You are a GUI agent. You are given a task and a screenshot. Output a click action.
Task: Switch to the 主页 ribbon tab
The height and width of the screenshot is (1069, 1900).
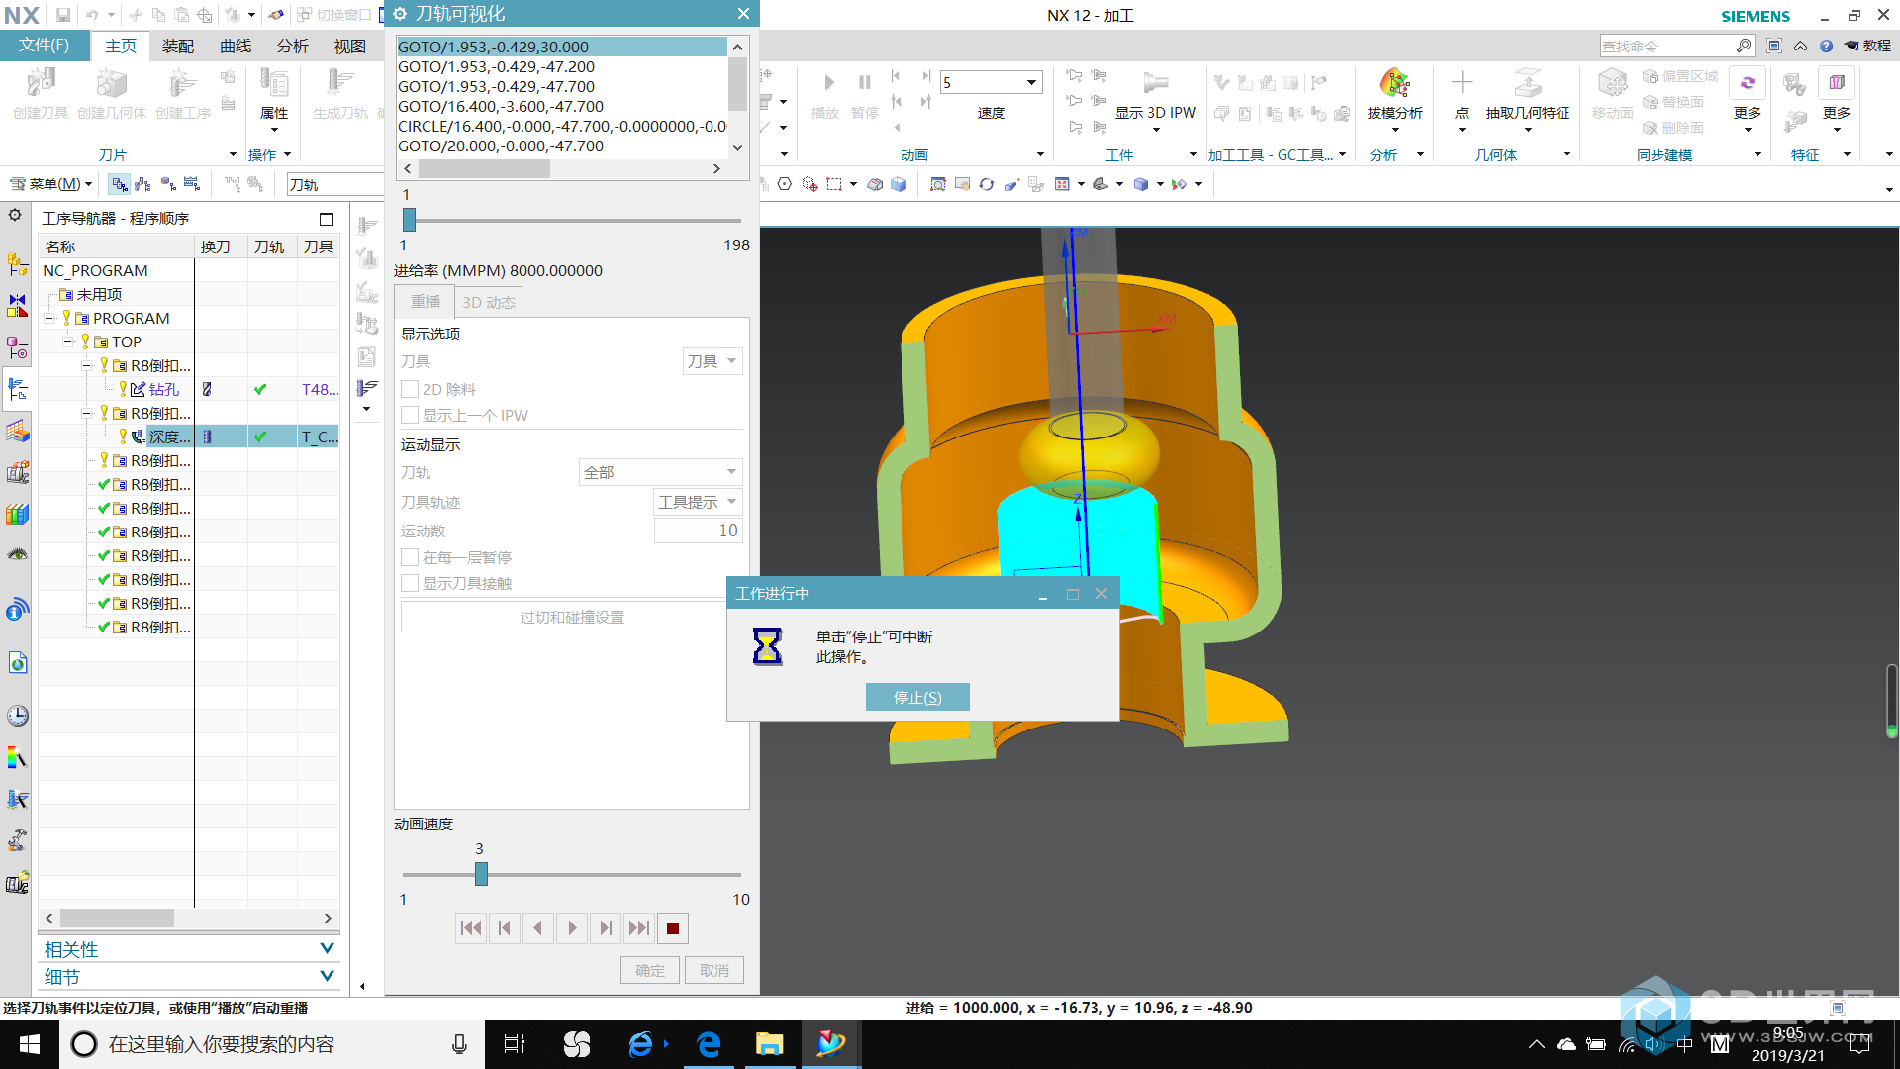(x=121, y=46)
